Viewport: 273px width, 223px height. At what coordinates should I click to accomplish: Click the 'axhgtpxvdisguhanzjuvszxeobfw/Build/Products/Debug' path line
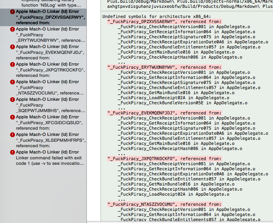tap(190, 7)
